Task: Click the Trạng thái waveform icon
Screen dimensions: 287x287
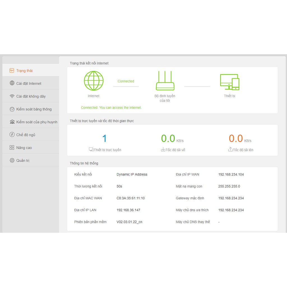Action: tap(12, 71)
